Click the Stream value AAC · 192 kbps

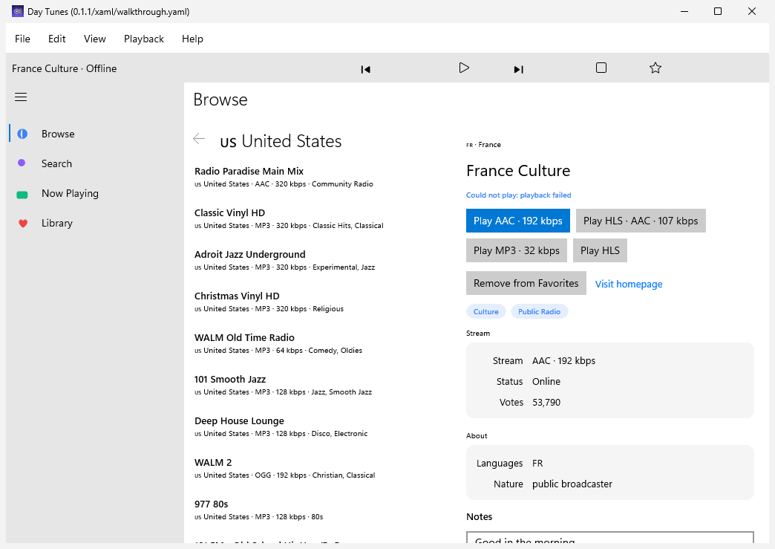coord(563,360)
